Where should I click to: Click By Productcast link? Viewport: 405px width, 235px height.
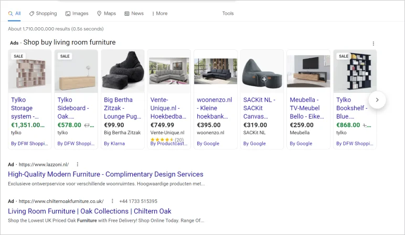[x=169, y=144]
